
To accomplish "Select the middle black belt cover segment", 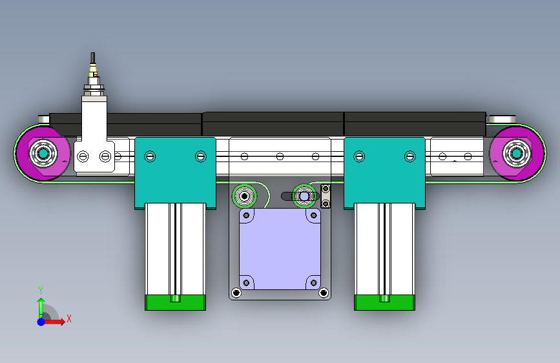I will (273, 124).
